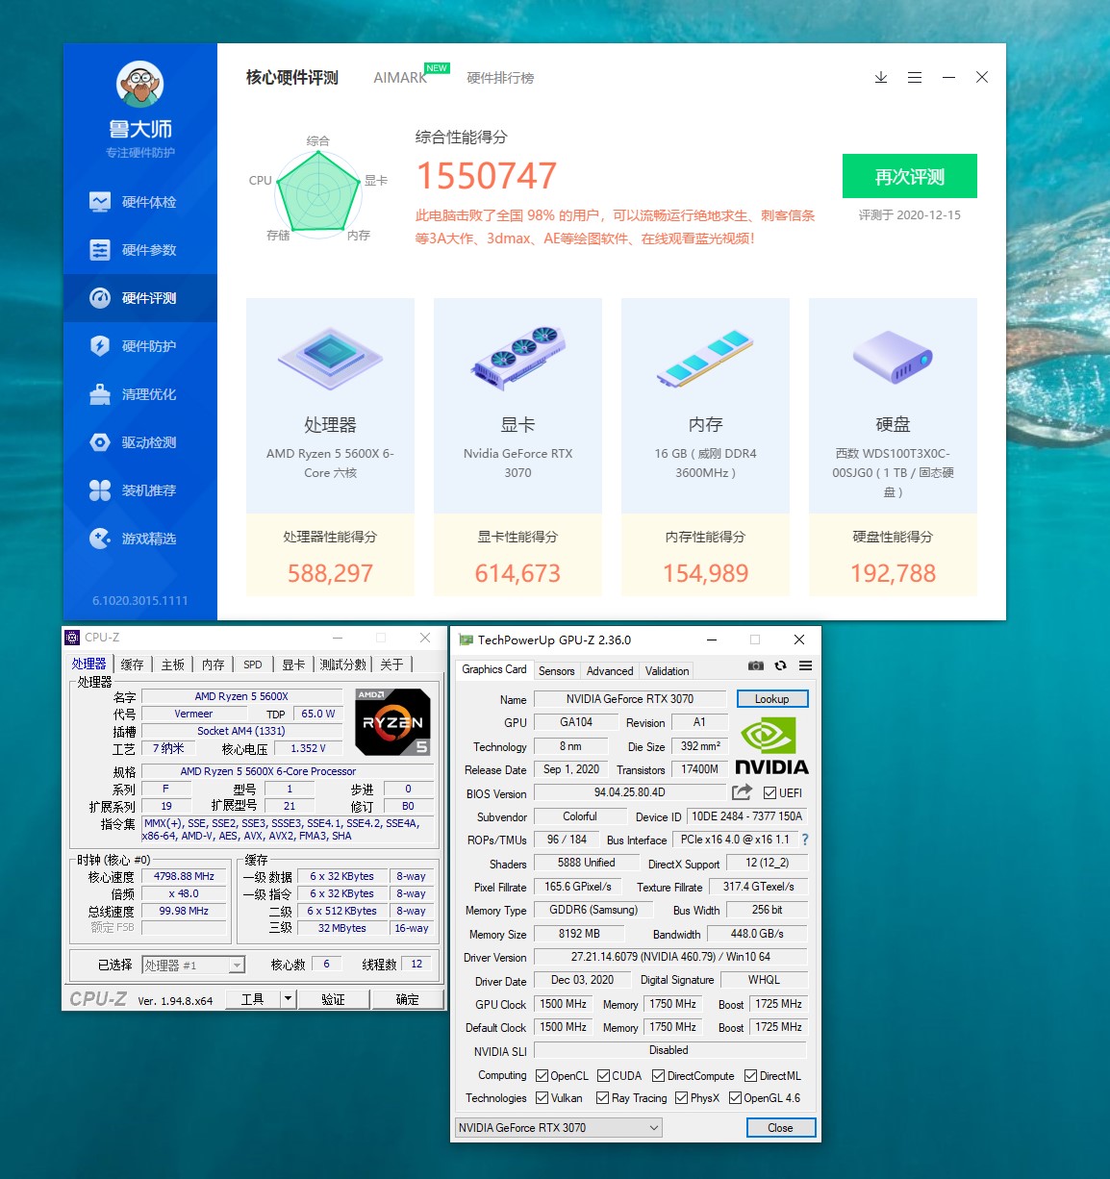
Task: Click the Ludashi version number 6.1020.3015.1111
Action: click(x=140, y=600)
